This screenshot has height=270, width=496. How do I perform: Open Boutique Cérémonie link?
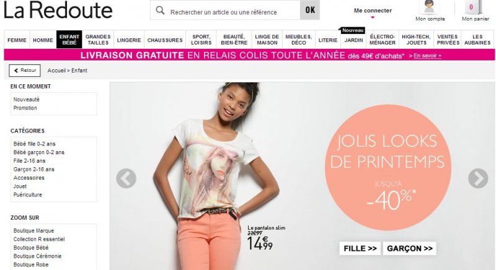pyautogui.click(x=37, y=256)
